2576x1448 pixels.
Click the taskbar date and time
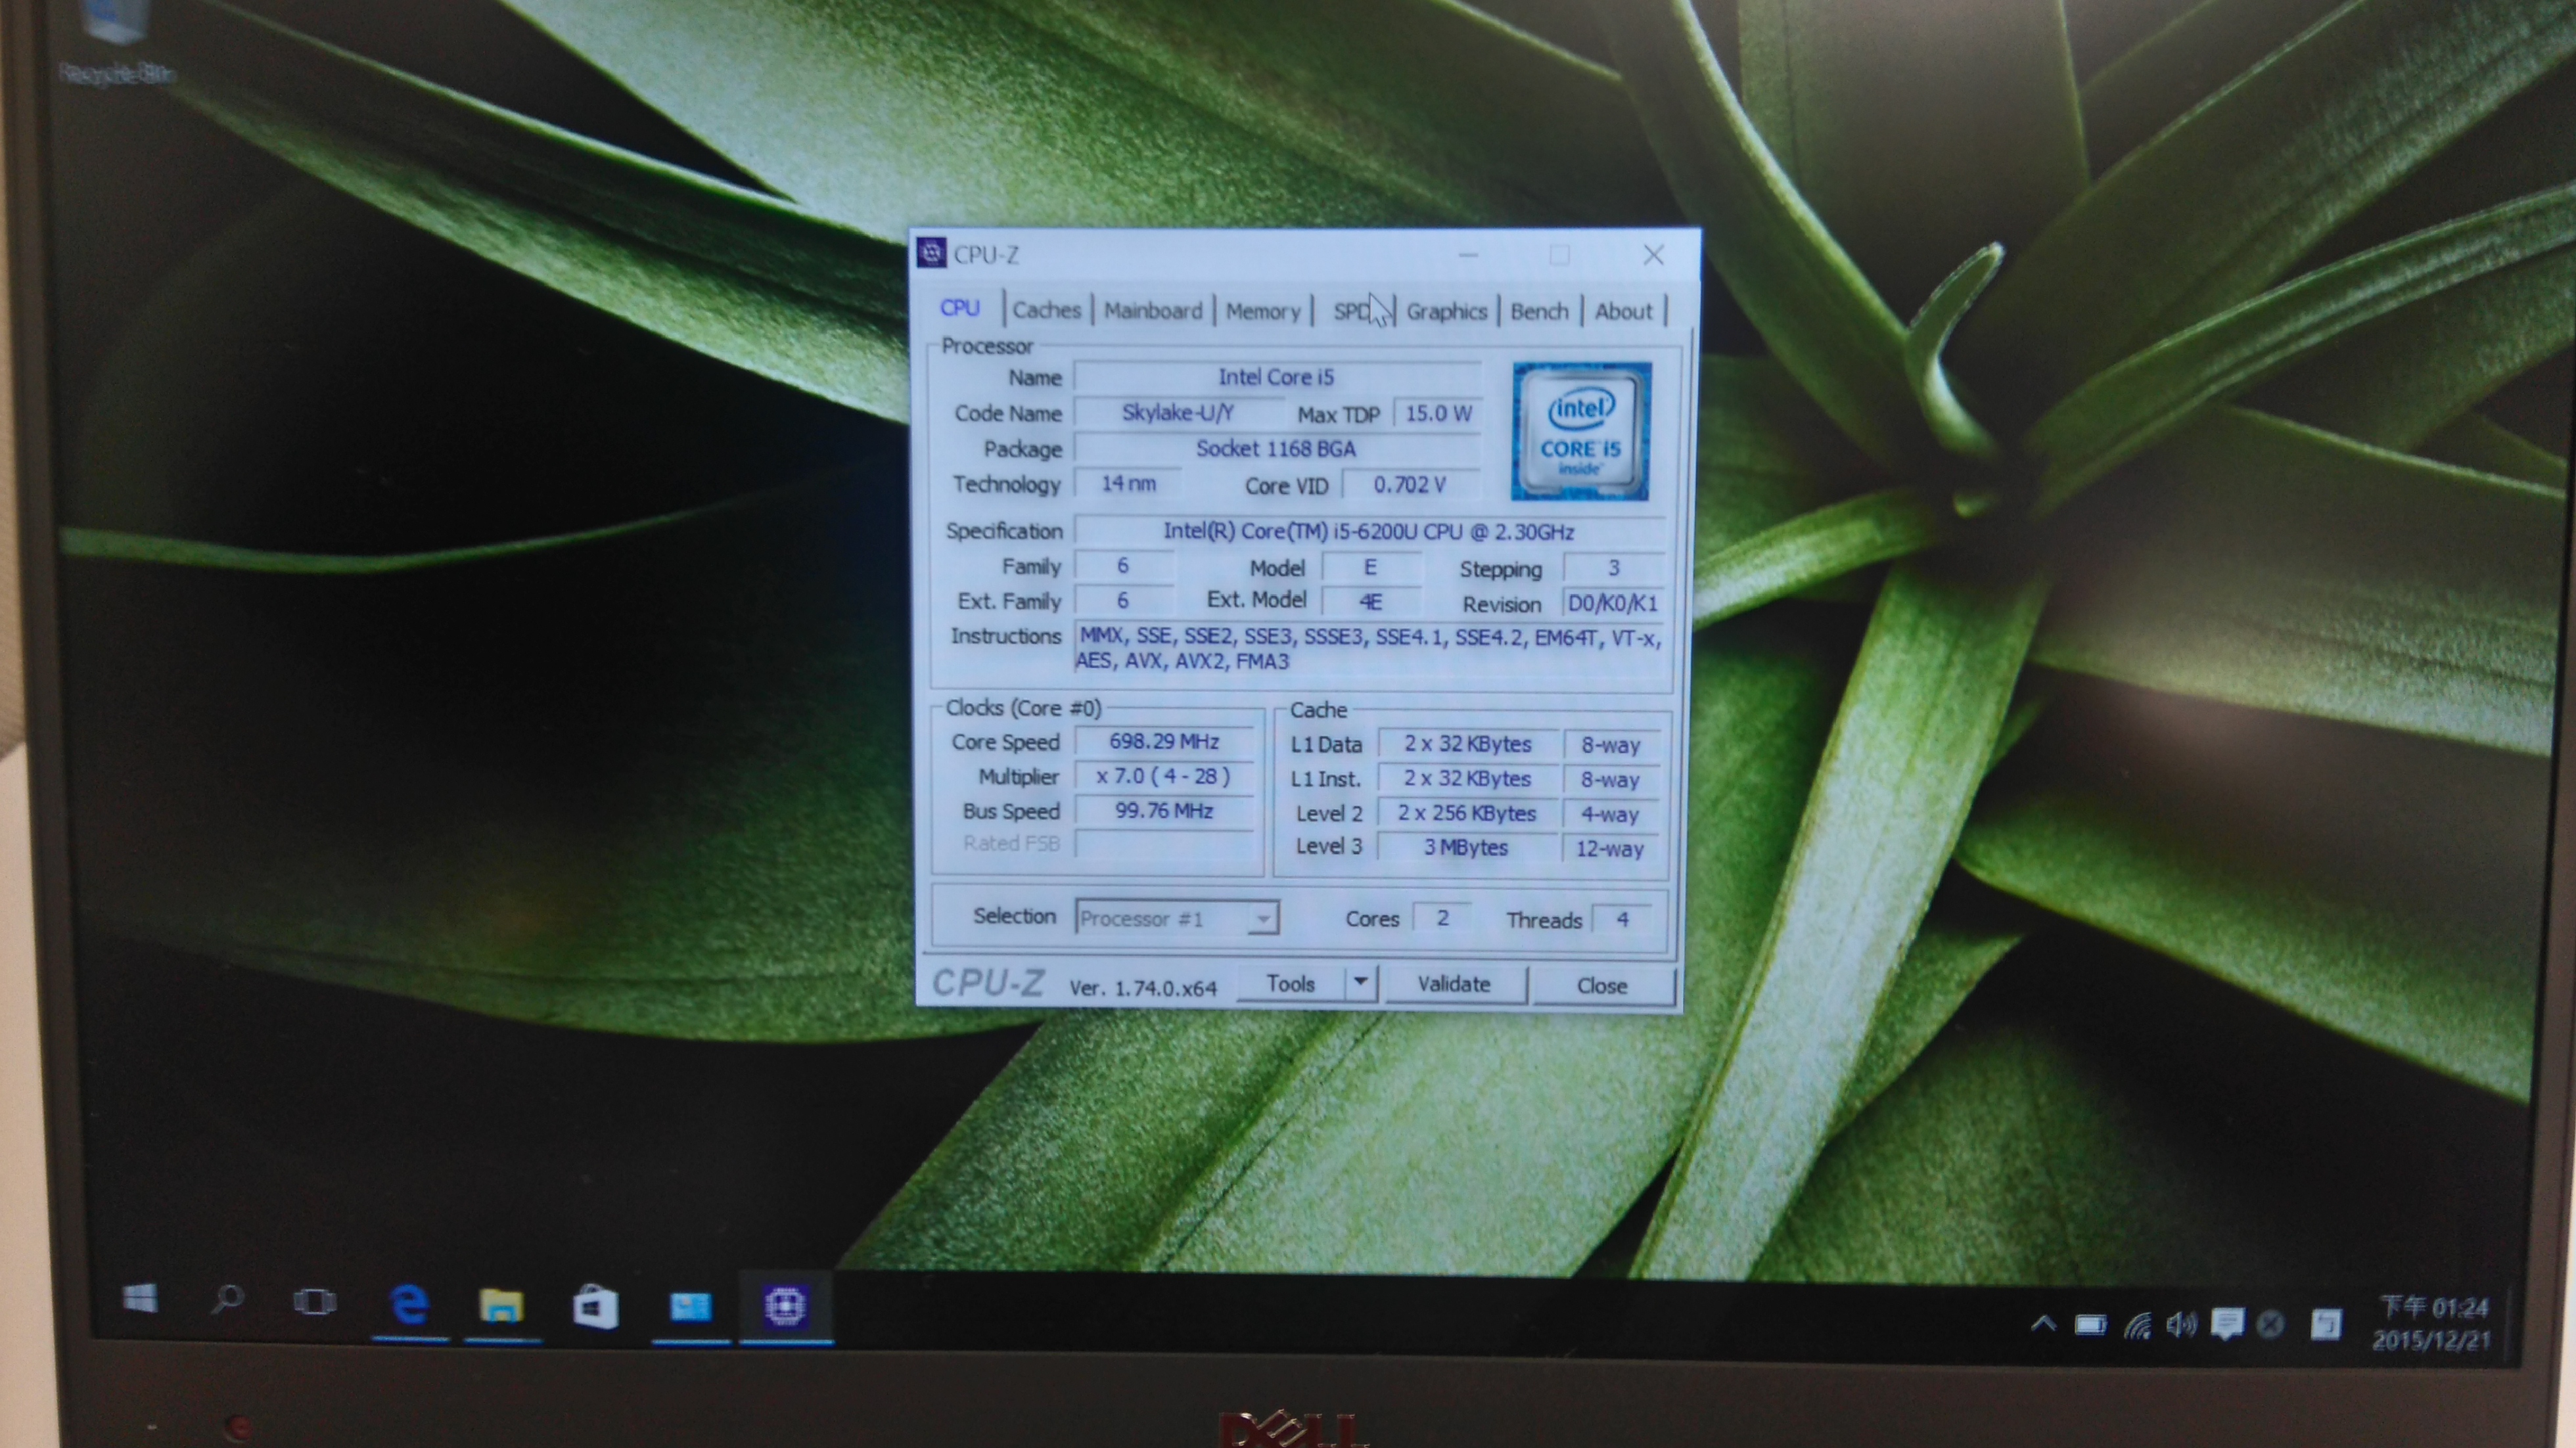click(2431, 1324)
